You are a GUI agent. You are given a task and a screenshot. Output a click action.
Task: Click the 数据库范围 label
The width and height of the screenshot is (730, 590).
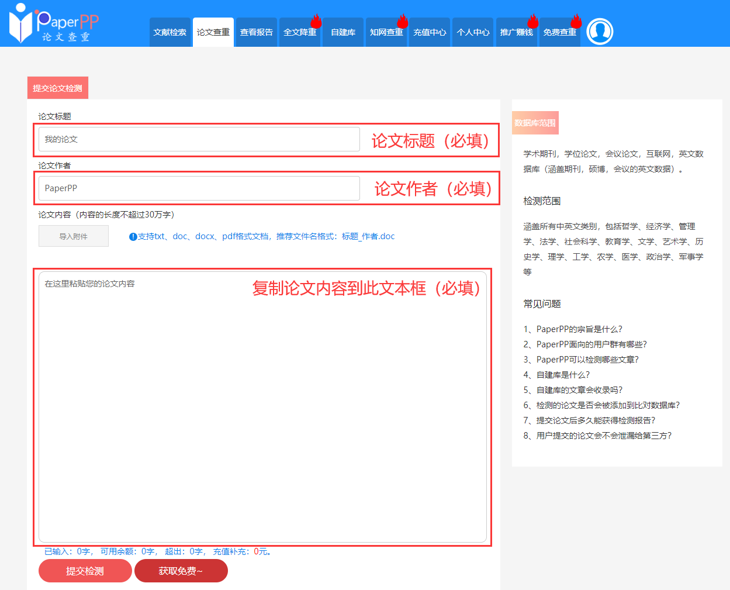[535, 123]
